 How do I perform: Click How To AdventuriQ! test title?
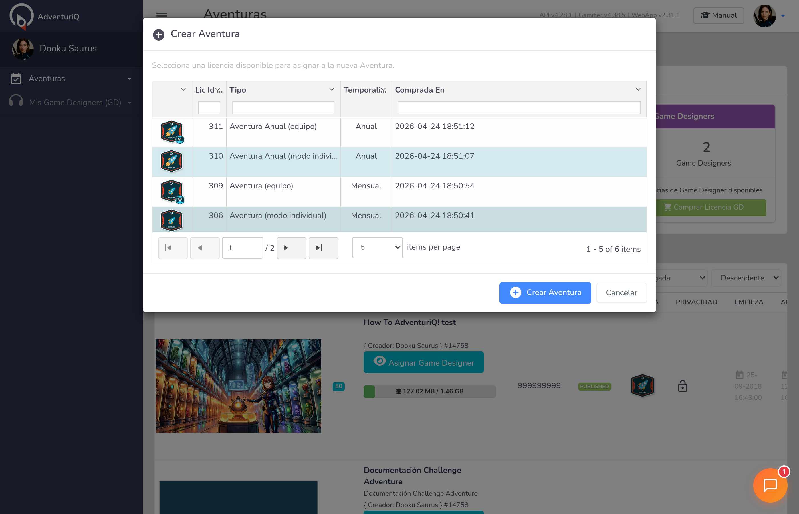[409, 322]
